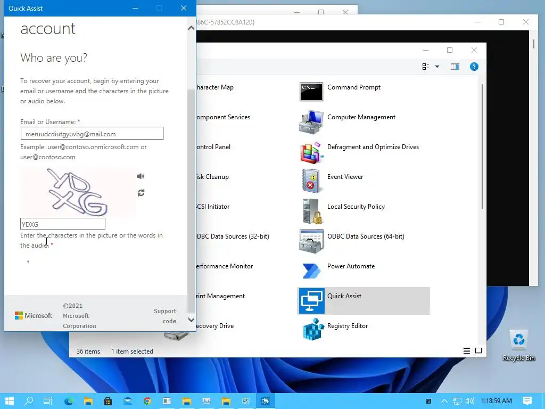Show hidden system tray icons

(444, 401)
